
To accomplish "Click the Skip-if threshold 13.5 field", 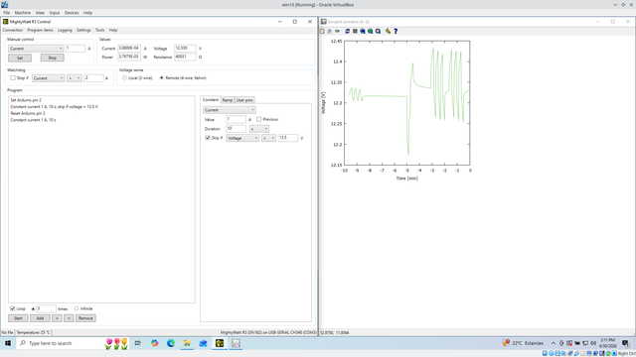I will point(288,138).
